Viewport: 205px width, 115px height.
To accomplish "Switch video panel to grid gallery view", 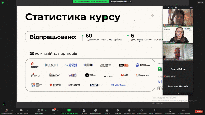I will coord(176,8).
